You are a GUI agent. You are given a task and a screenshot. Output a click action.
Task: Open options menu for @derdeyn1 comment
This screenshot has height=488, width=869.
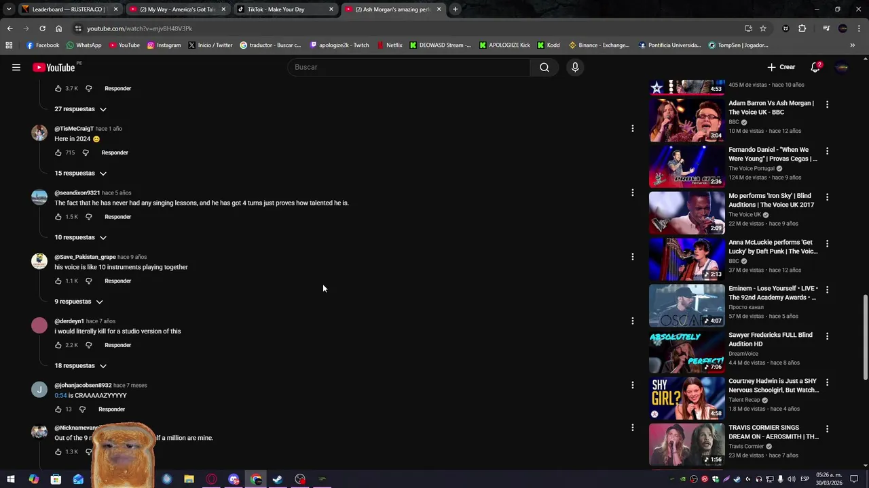coord(632,321)
